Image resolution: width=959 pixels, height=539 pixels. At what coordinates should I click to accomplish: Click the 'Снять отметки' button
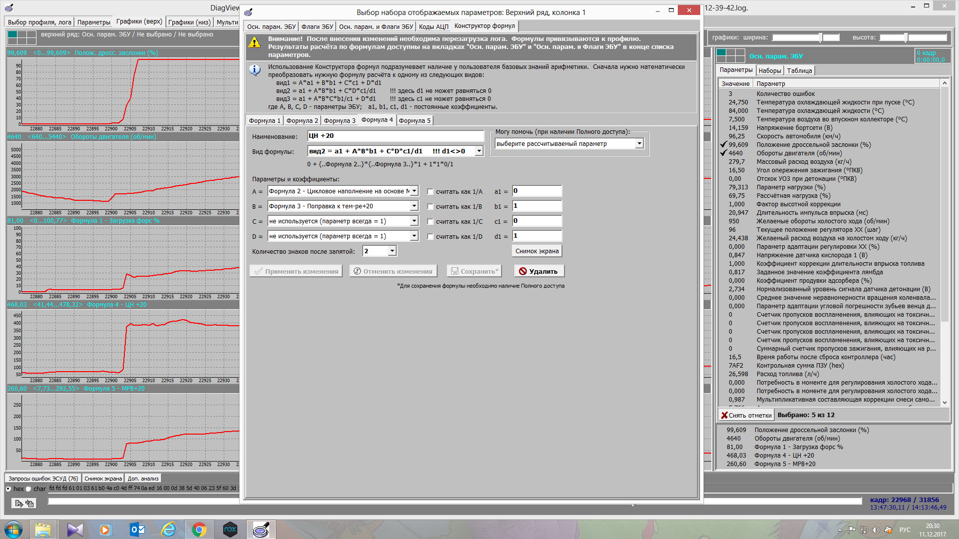746,415
